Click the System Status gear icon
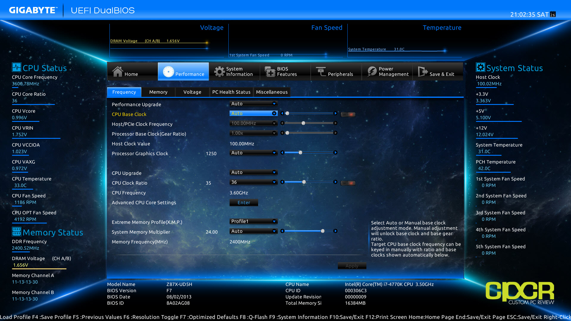Image resolution: width=571 pixels, height=321 pixels. point(480,67)
